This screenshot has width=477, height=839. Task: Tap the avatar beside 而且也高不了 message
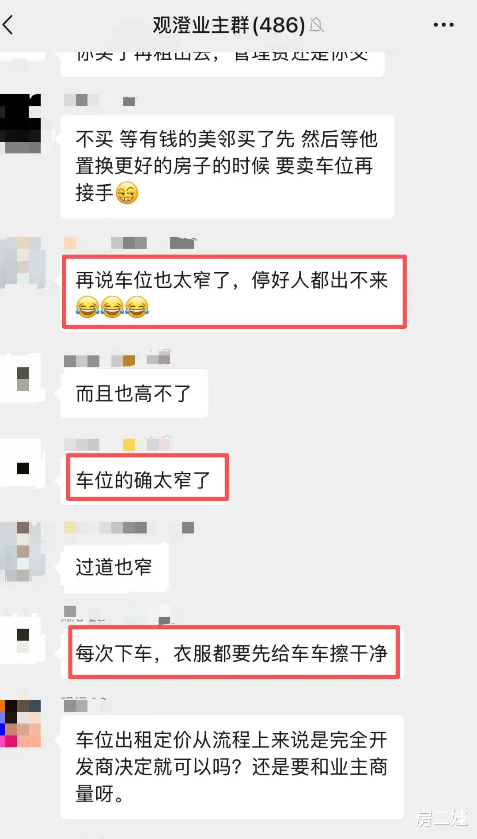pos(23,378)
